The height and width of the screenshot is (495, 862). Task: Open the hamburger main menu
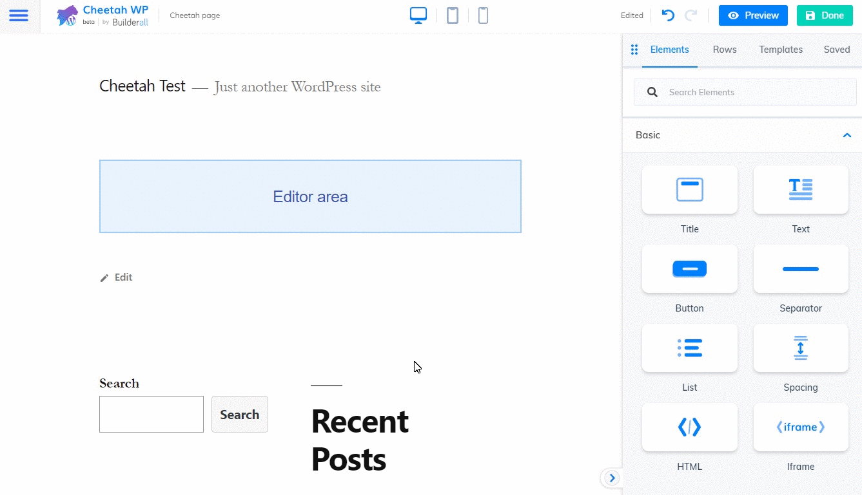click(x=19, y=15)
